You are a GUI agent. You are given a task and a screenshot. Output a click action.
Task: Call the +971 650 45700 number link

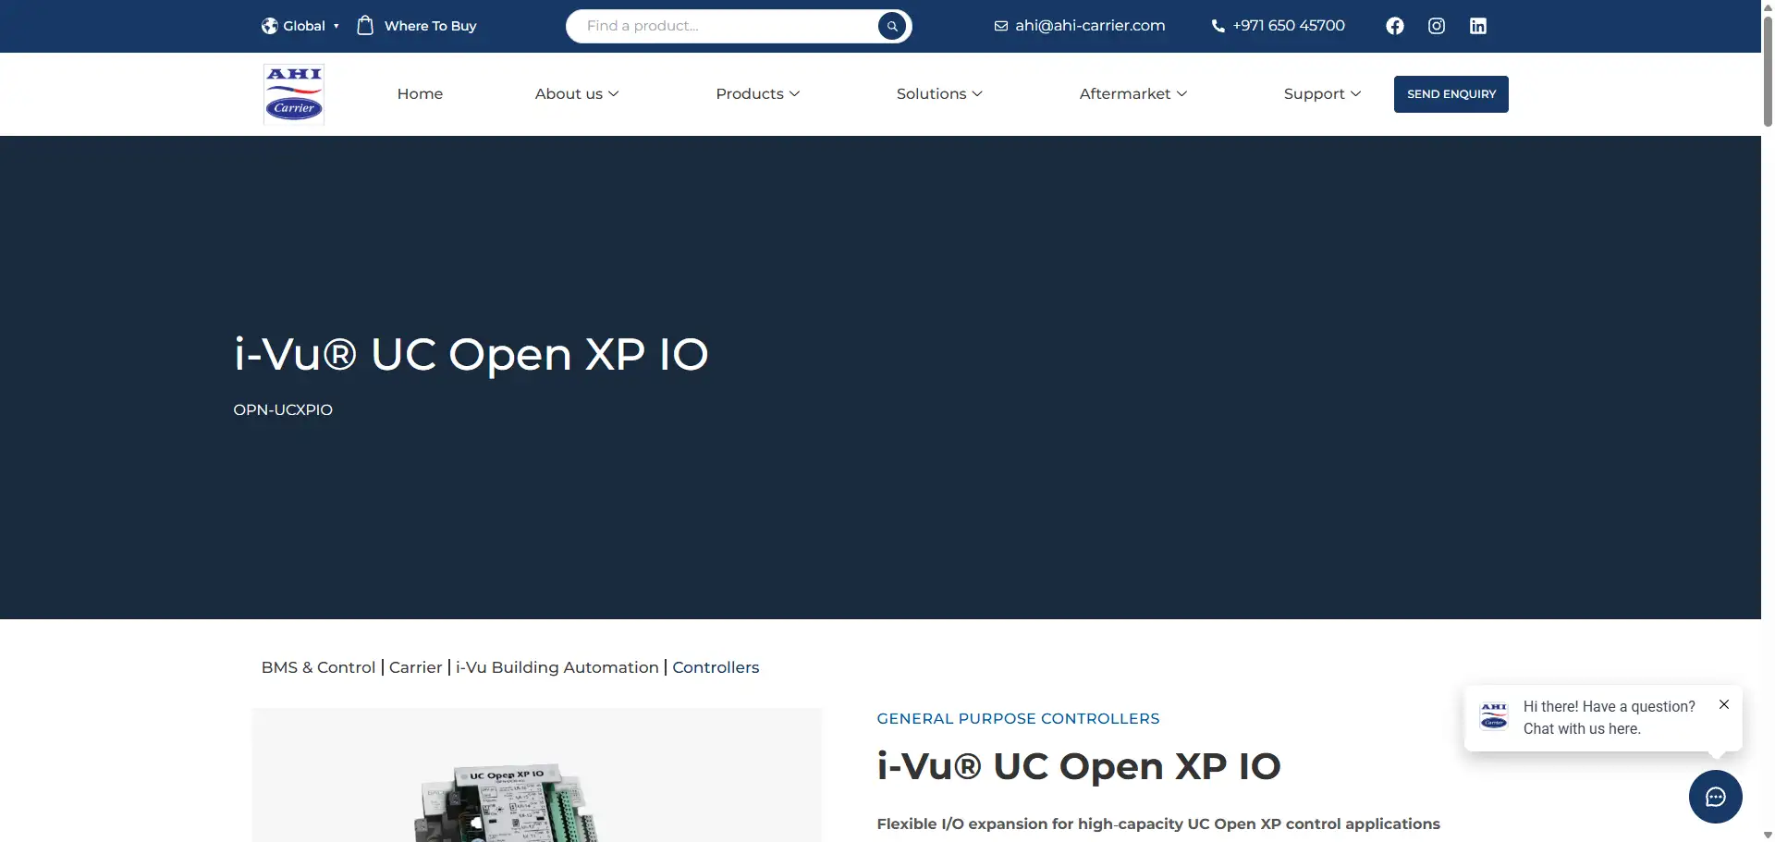pyautogui.click(x=1289, y=26)
